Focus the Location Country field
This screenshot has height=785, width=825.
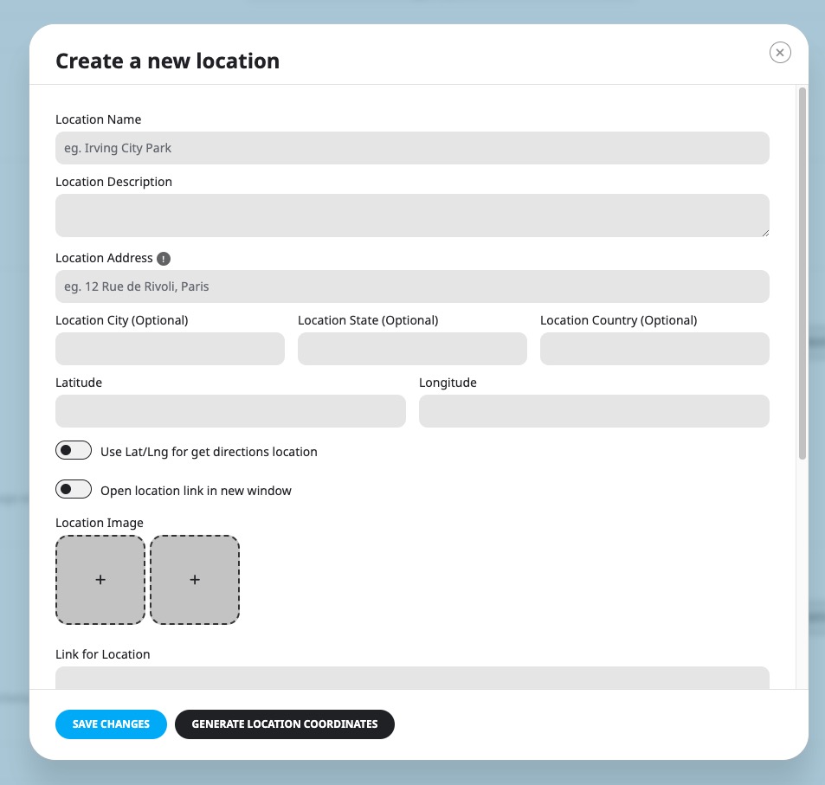coord(654,349)
